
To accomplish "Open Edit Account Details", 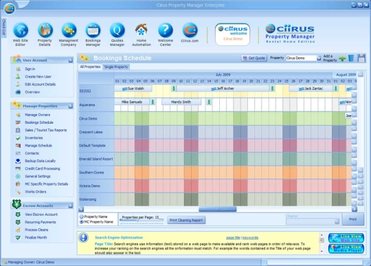I will pos(41,85).
